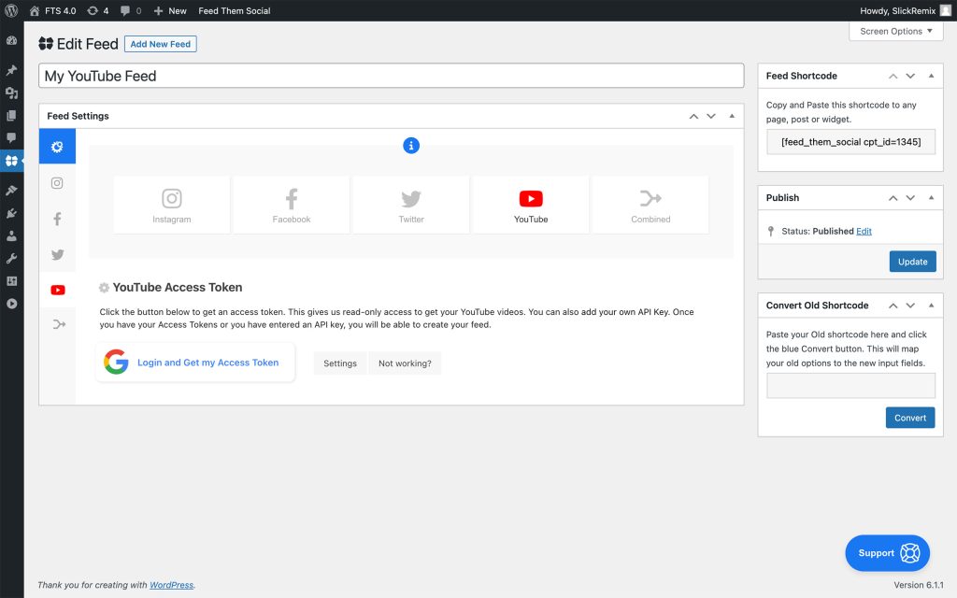Open the Support chat button
Screen dimensions: 957x598
(888, 553)
